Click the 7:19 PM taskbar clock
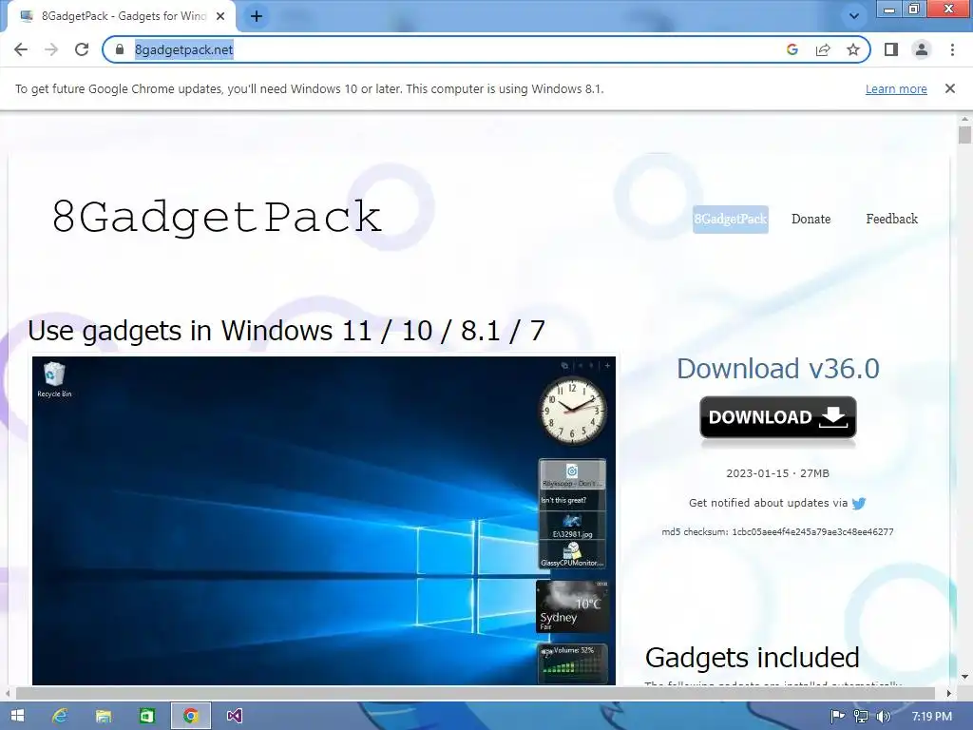This screenshot has width=973, height=730. pyautogui.click(x=932, y=717)
